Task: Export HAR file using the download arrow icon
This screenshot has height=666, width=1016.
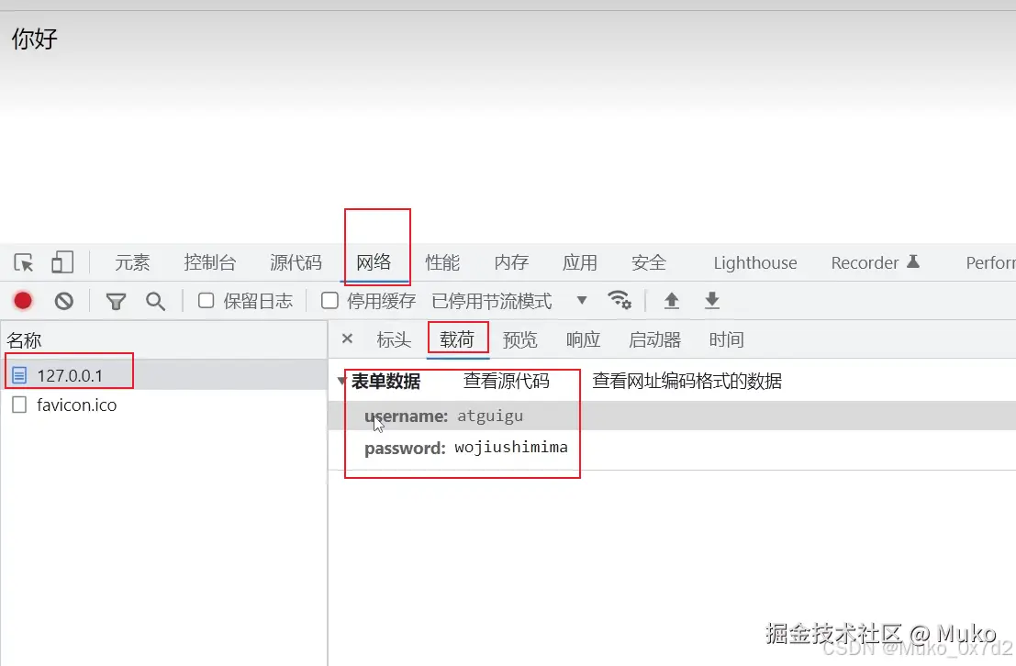Action: (x=712, y=300)
